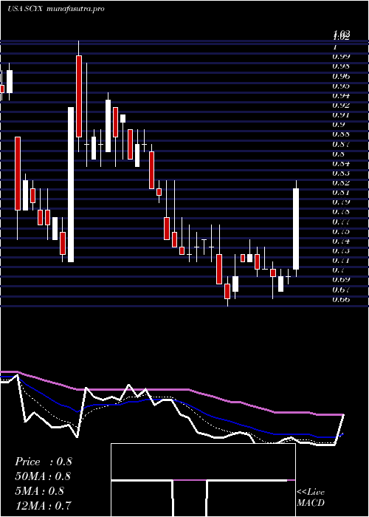The width and height of the screenshot is (369, 517).
Task: Click the 0.95 price axis label
Action: [x=341, y=86]
